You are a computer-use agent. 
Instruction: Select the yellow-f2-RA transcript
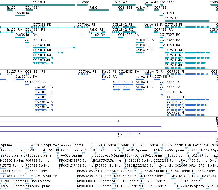point(149,27)
